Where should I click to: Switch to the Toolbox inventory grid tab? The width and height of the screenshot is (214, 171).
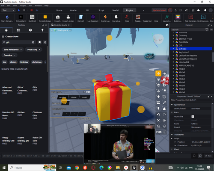tap(18, 30)
